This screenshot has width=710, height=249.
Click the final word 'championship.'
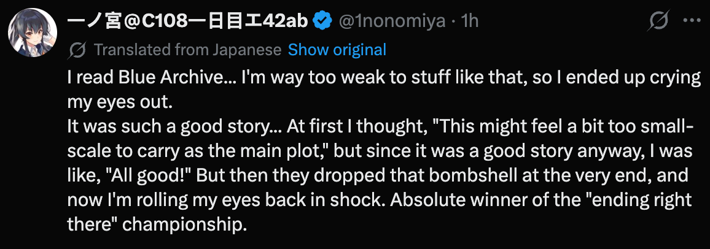pyautogui.click(x=185, y=224)
